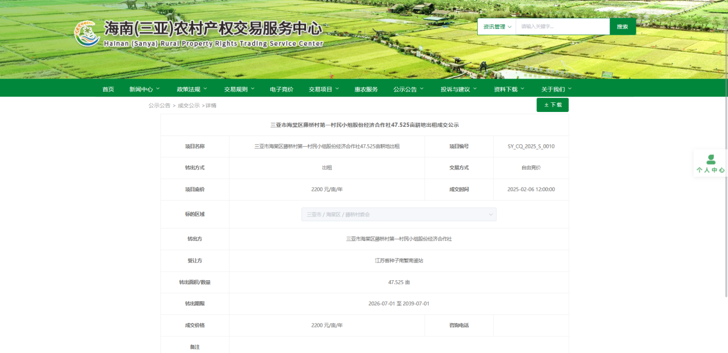Click the 下载 download button
The height and width of the screenshot is (353, 728).
[552, 105]
